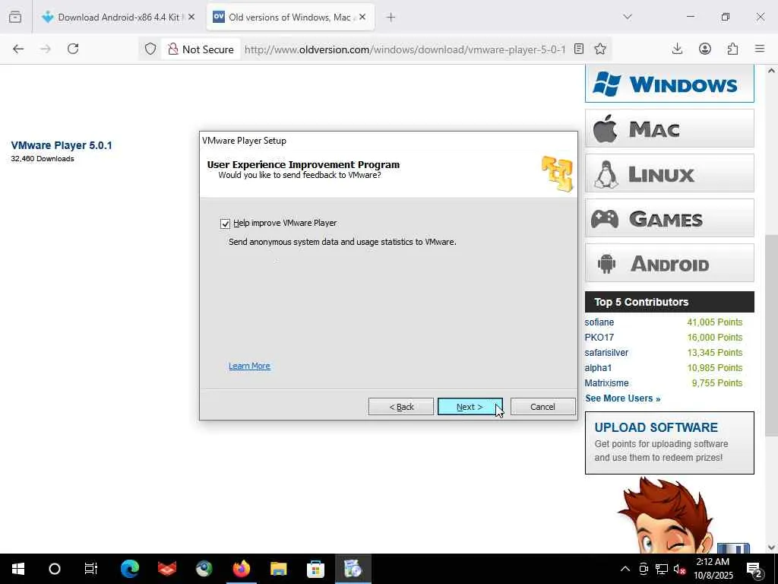The height and width of the screenshot is (584, 778).
Task: Show hidden system tray icons
Action: (625, 569)
